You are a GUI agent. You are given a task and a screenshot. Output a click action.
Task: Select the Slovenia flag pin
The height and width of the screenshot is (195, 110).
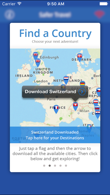(97, 108)
